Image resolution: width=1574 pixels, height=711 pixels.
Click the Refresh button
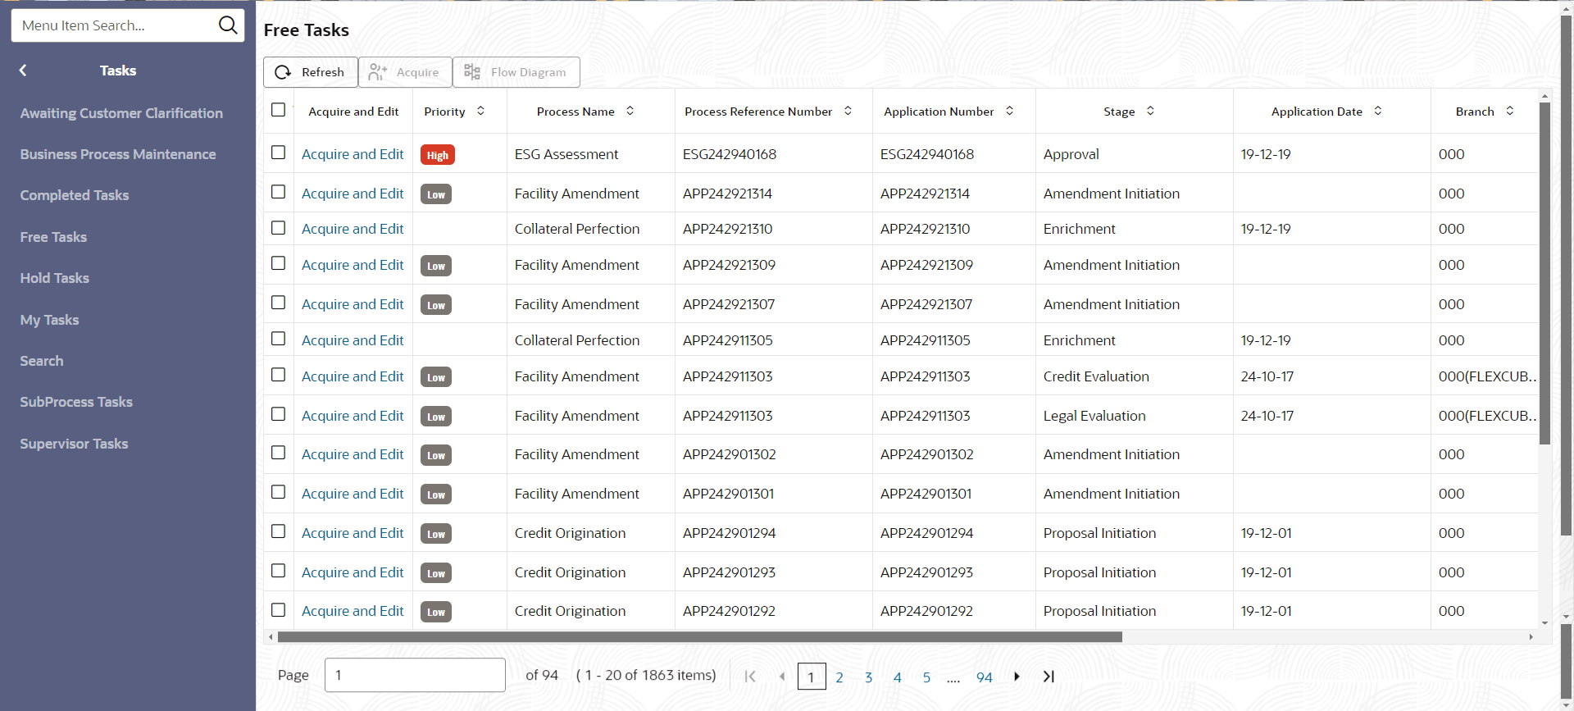click(x=310, y=72)
